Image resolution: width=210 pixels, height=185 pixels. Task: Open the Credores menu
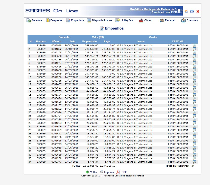(192, 20)
